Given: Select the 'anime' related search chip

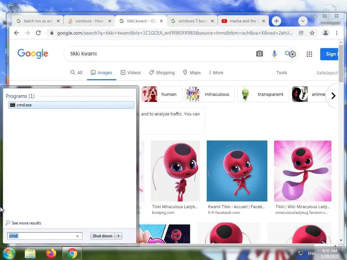Looking at the screenshot, I should point(310,94).
